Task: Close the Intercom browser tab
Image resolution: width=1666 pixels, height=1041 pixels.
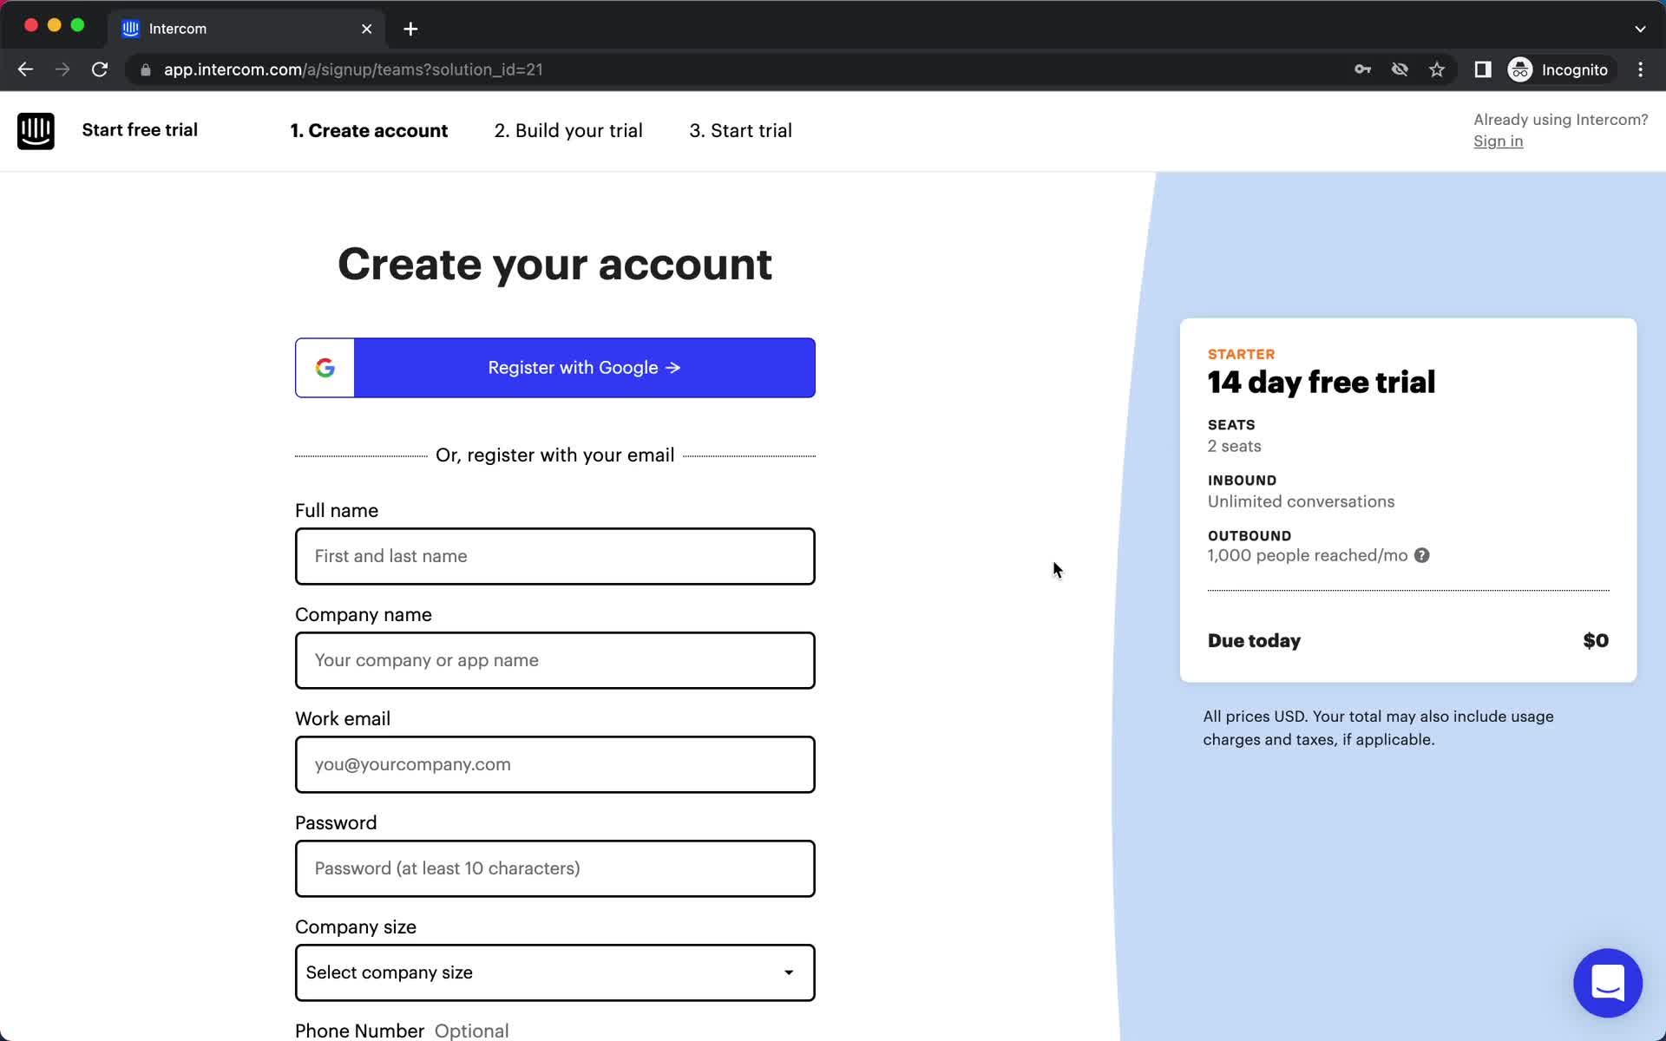Action: tap(366, 29)
